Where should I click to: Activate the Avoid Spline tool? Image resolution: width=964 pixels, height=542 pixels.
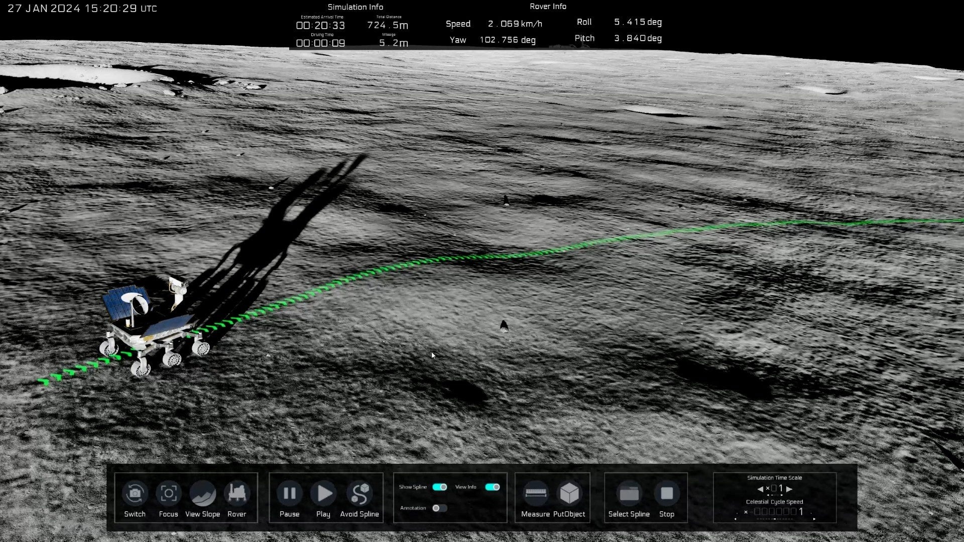click(x=359, y=494)
